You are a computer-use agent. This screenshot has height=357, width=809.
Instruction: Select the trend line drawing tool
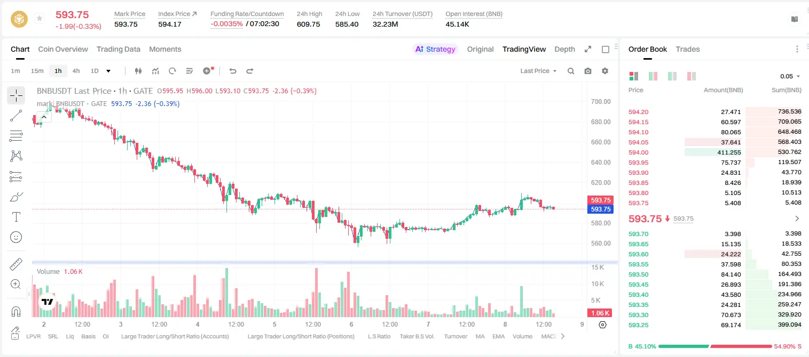[16, 116]
